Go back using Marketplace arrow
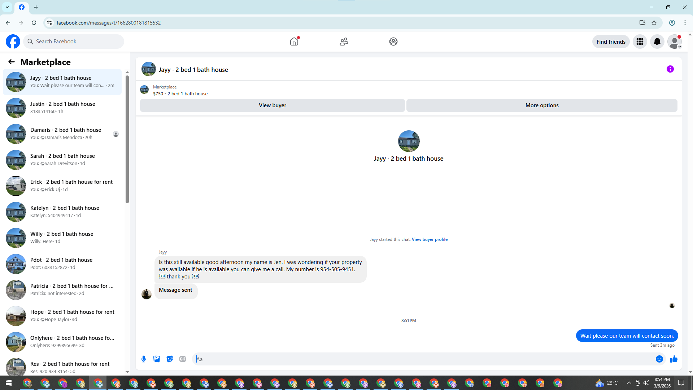The width and height of the screenshot is (693, 390). click(x=12, y=62)
